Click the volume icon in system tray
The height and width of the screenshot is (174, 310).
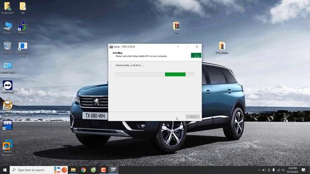point(283,170)
